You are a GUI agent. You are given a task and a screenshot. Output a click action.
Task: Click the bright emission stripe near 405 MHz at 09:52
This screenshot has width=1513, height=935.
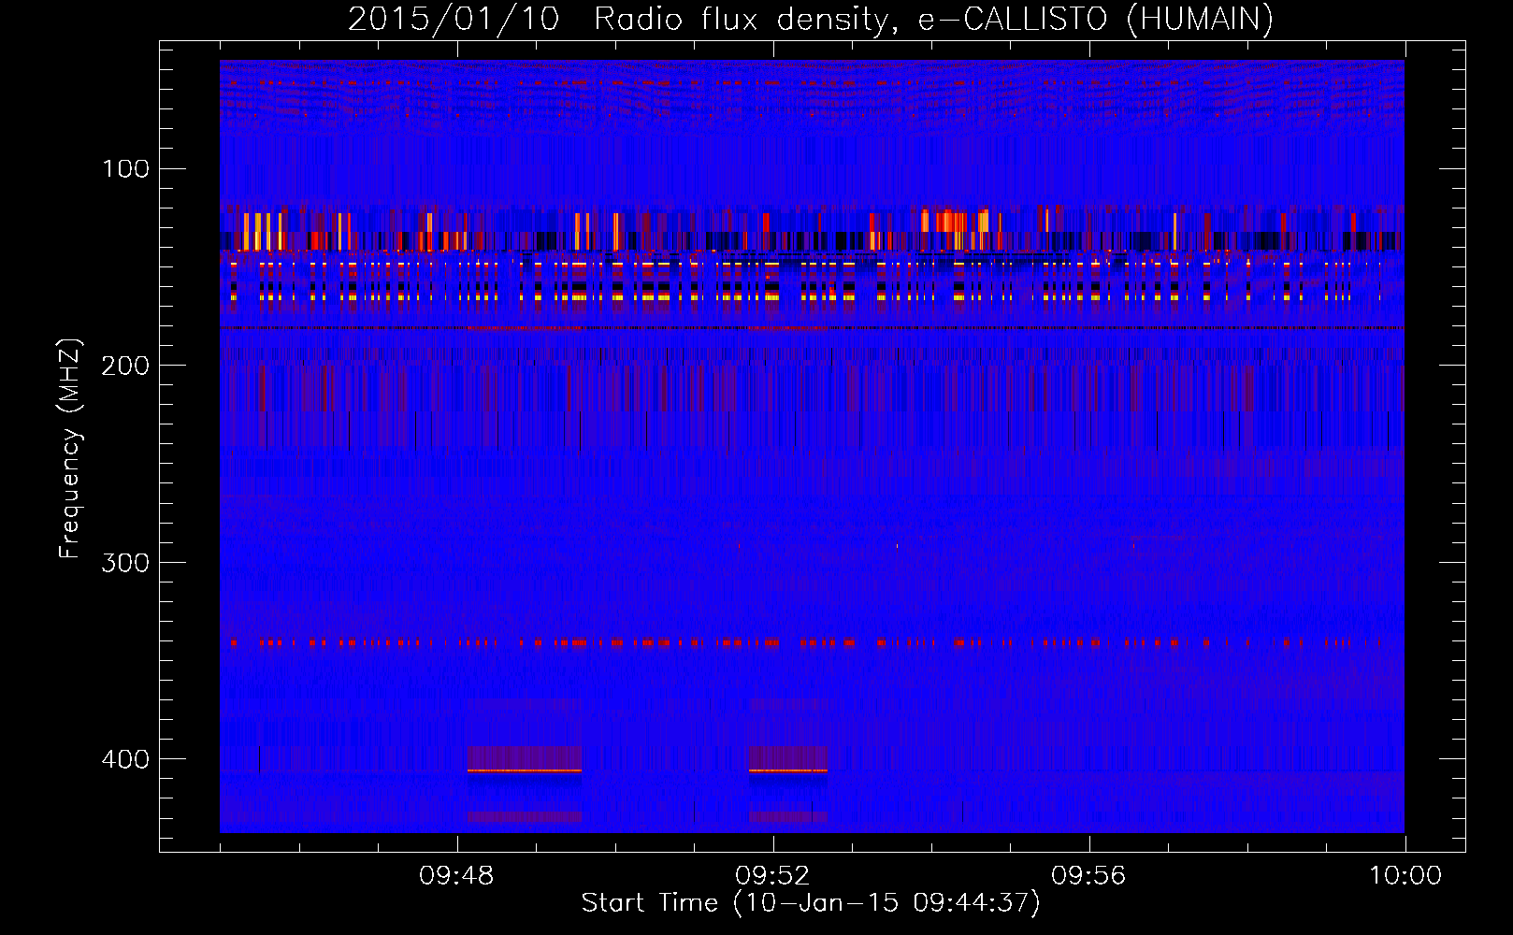tap(788, 770)
